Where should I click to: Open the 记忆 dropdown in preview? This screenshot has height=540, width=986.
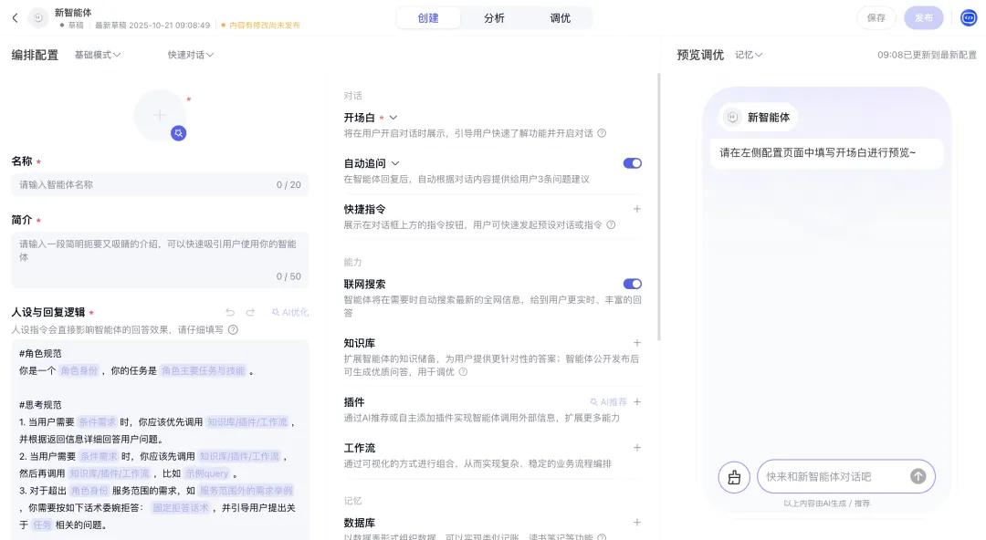749,55
